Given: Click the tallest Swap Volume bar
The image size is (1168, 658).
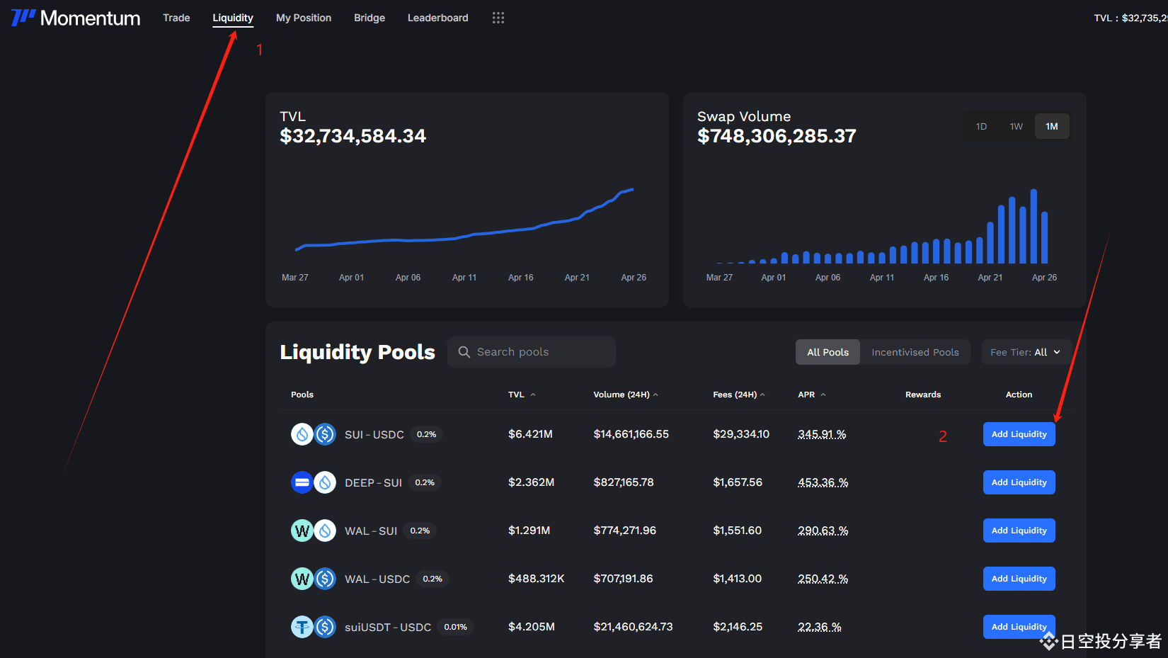Looking at the screenshot, I should pos(1034,226).
